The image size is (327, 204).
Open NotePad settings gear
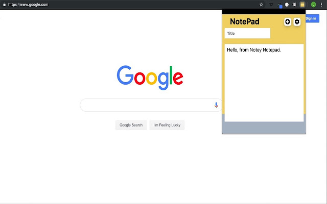(297, 21)
